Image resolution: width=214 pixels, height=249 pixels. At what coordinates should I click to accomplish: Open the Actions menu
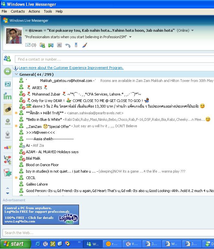coord(34,11)
